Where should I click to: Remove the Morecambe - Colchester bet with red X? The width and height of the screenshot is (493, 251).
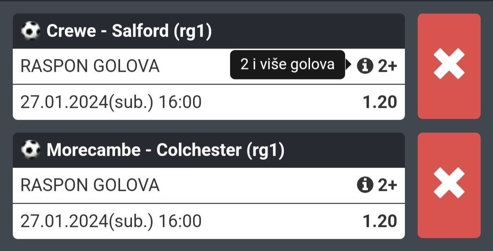tap(449, 185)
